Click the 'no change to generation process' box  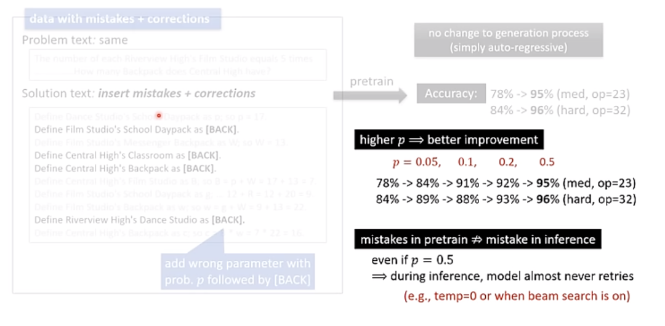[508, 41]
